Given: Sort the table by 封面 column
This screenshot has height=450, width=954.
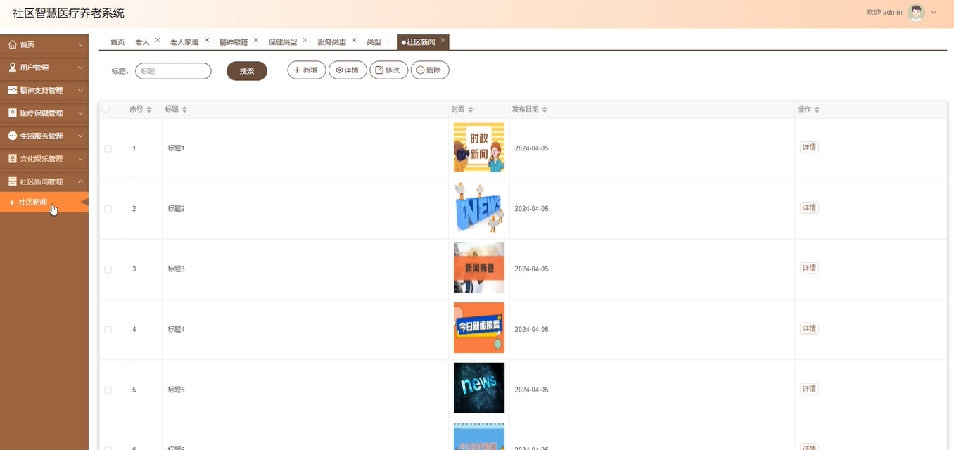Looking at the screenshot, I should click(471, 110).
